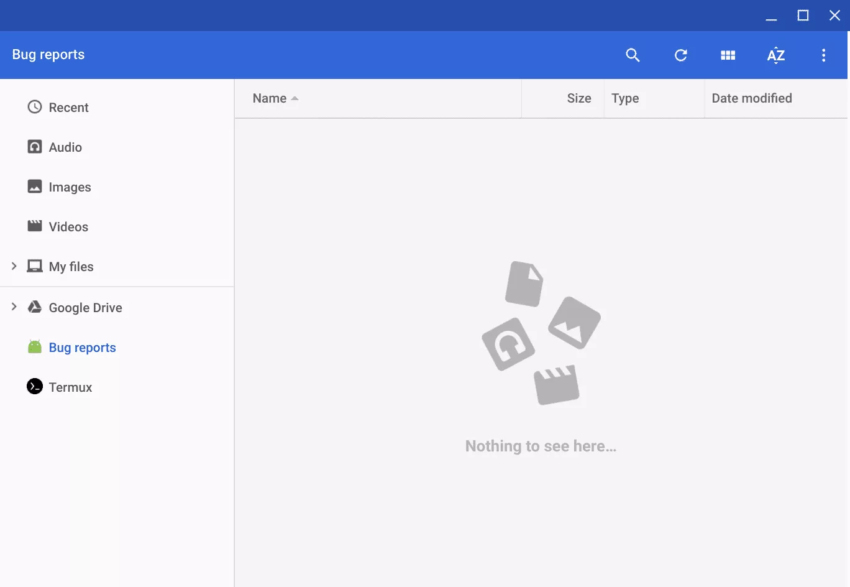Switch to grid thumbnail view

[x=728, y=55]
